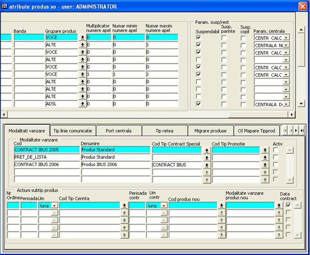Open lookup for first Modalitate vanzare produs nou
310x255 pixels.
point(279,206)
